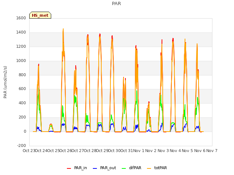Select the PAR_in legend label
The image size is (234, 175).
80,168
